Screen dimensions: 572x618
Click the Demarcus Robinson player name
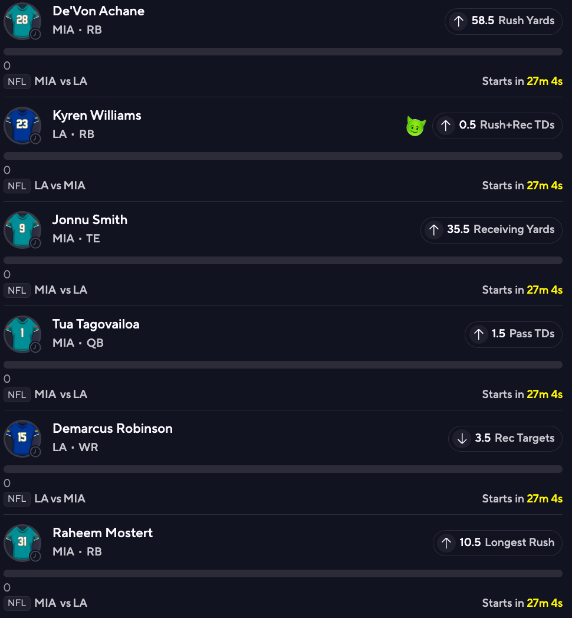point(113,429)
